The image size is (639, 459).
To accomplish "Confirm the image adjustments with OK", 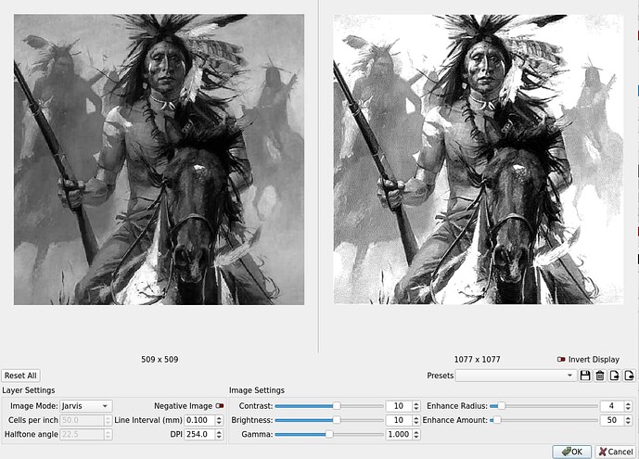I will (571, 452).
